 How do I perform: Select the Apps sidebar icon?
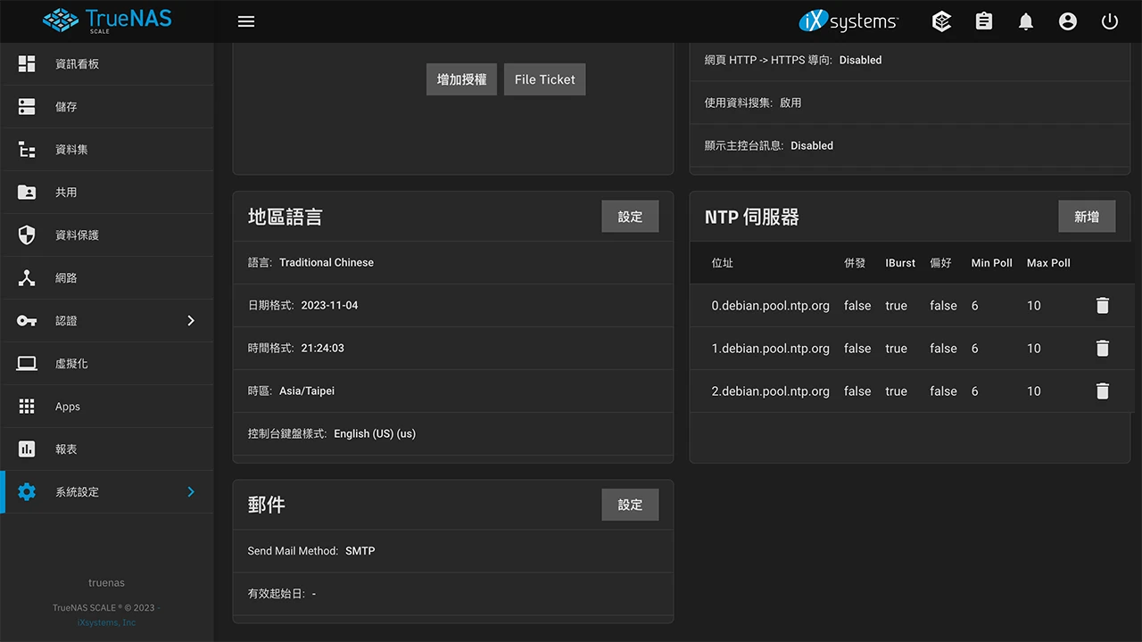click(27, 406)
